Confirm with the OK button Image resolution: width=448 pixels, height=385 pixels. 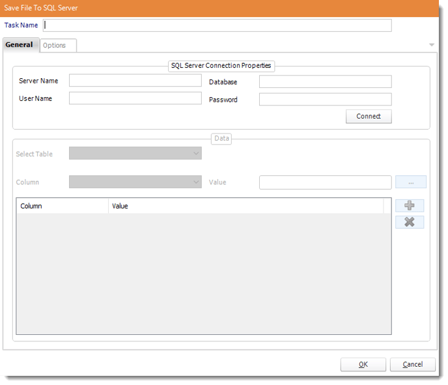(x=363, y=364)
